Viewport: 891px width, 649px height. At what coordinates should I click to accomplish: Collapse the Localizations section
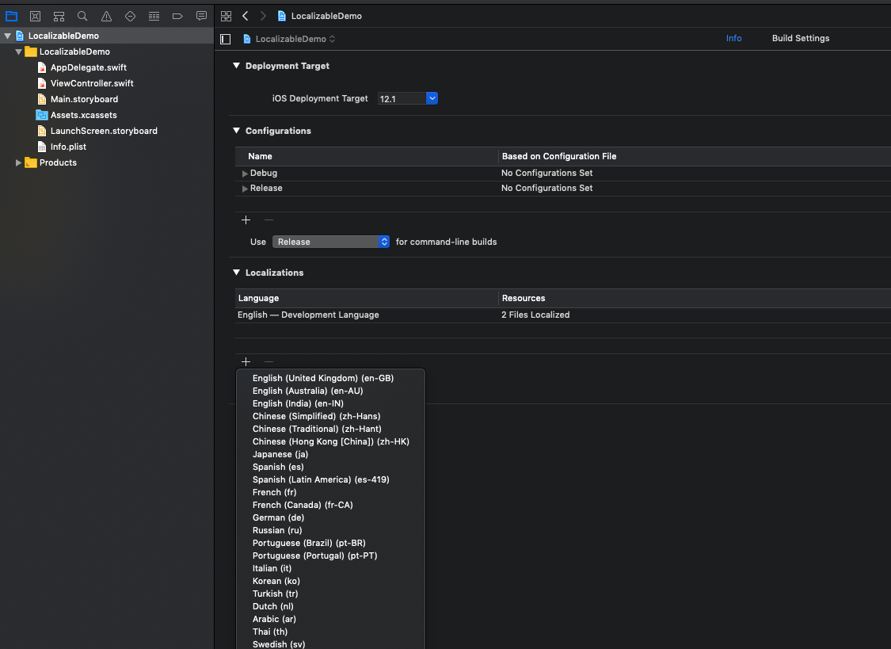(x=236, y=273)
